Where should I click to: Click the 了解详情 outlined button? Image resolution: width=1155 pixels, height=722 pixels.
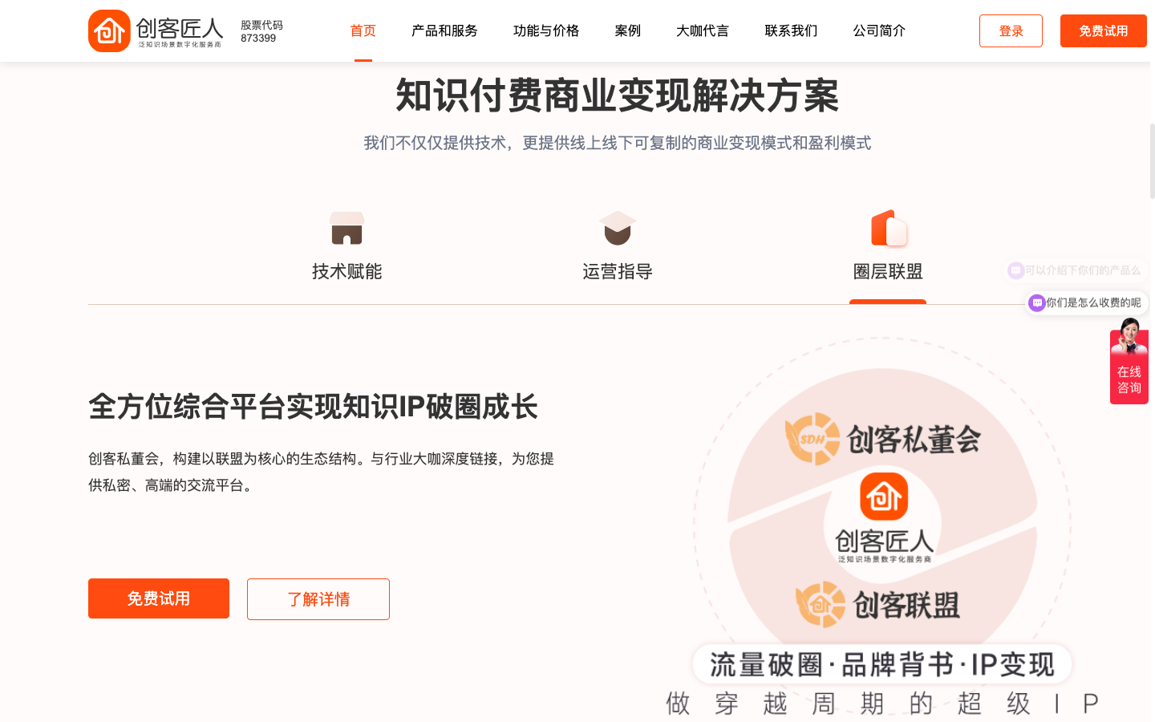tap(318, 599)
